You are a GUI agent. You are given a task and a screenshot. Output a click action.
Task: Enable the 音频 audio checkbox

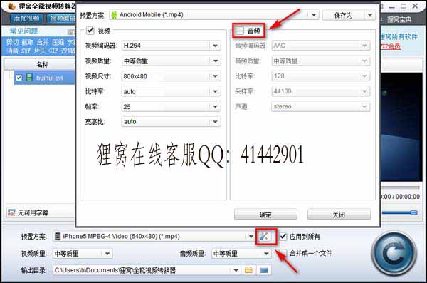(240, 31)
